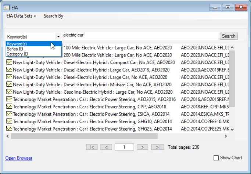Open the Search By menu

[53, 16]
